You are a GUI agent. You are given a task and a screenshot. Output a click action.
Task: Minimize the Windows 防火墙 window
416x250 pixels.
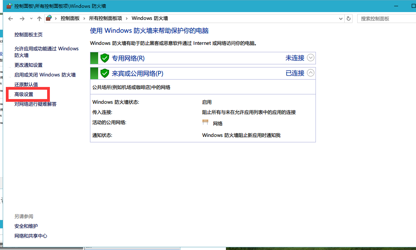pyautogui.click(x=396, y=6)
